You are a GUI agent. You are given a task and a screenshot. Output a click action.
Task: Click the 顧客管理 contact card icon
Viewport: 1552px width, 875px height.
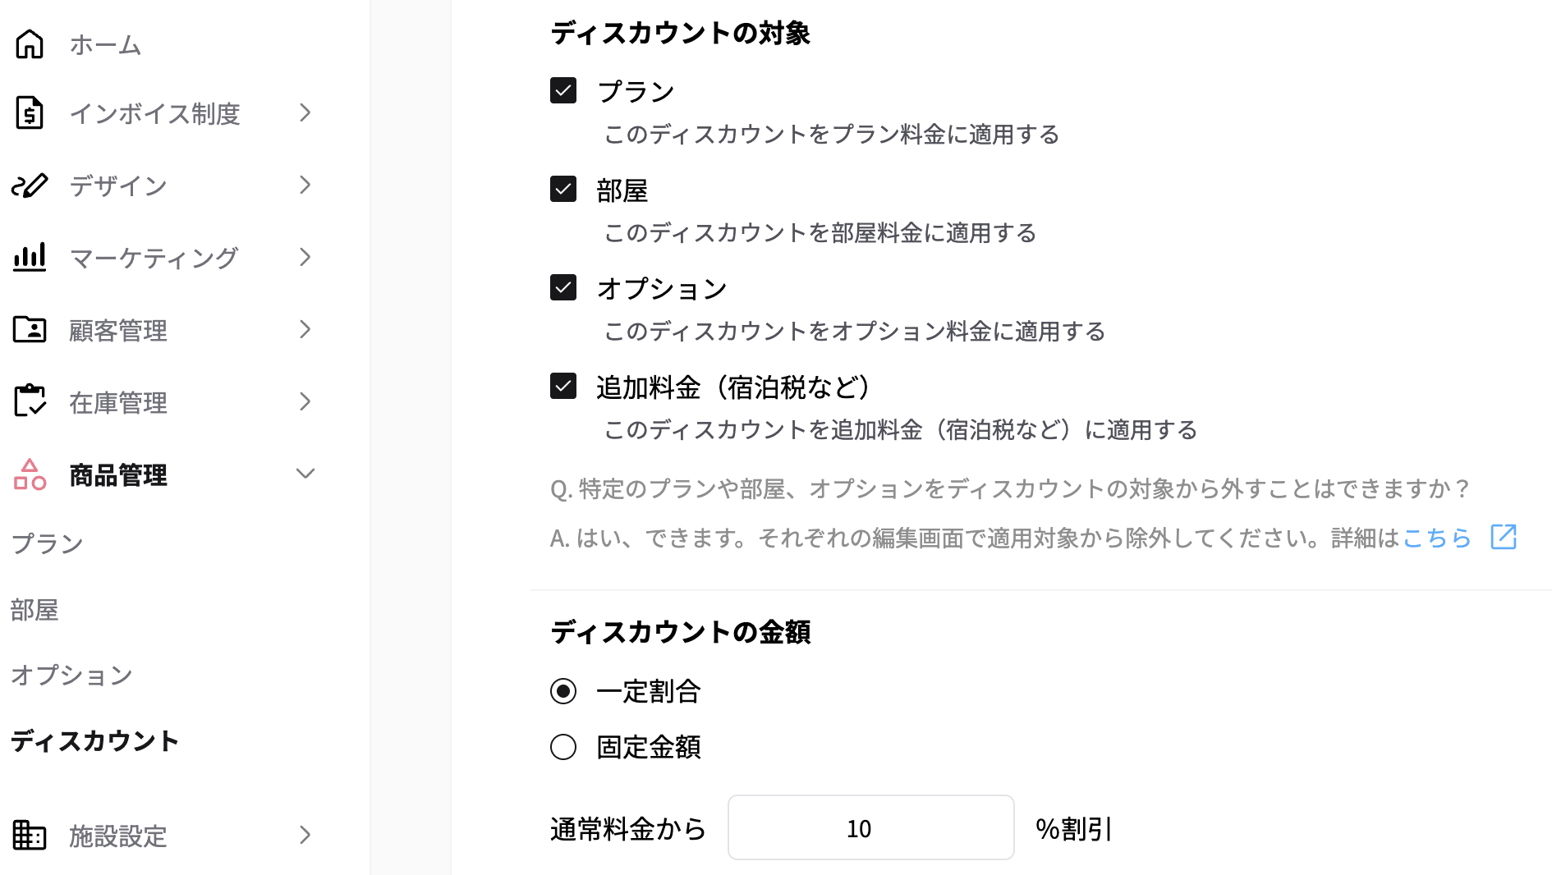pos(30,329)
